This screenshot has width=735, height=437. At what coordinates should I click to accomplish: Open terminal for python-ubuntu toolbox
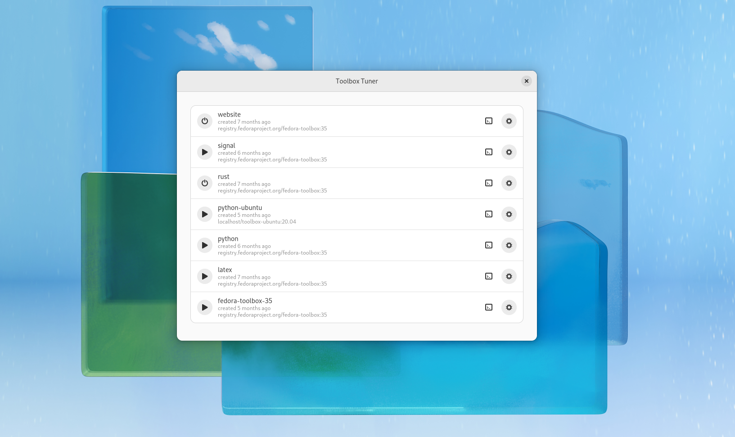point(489,214)
